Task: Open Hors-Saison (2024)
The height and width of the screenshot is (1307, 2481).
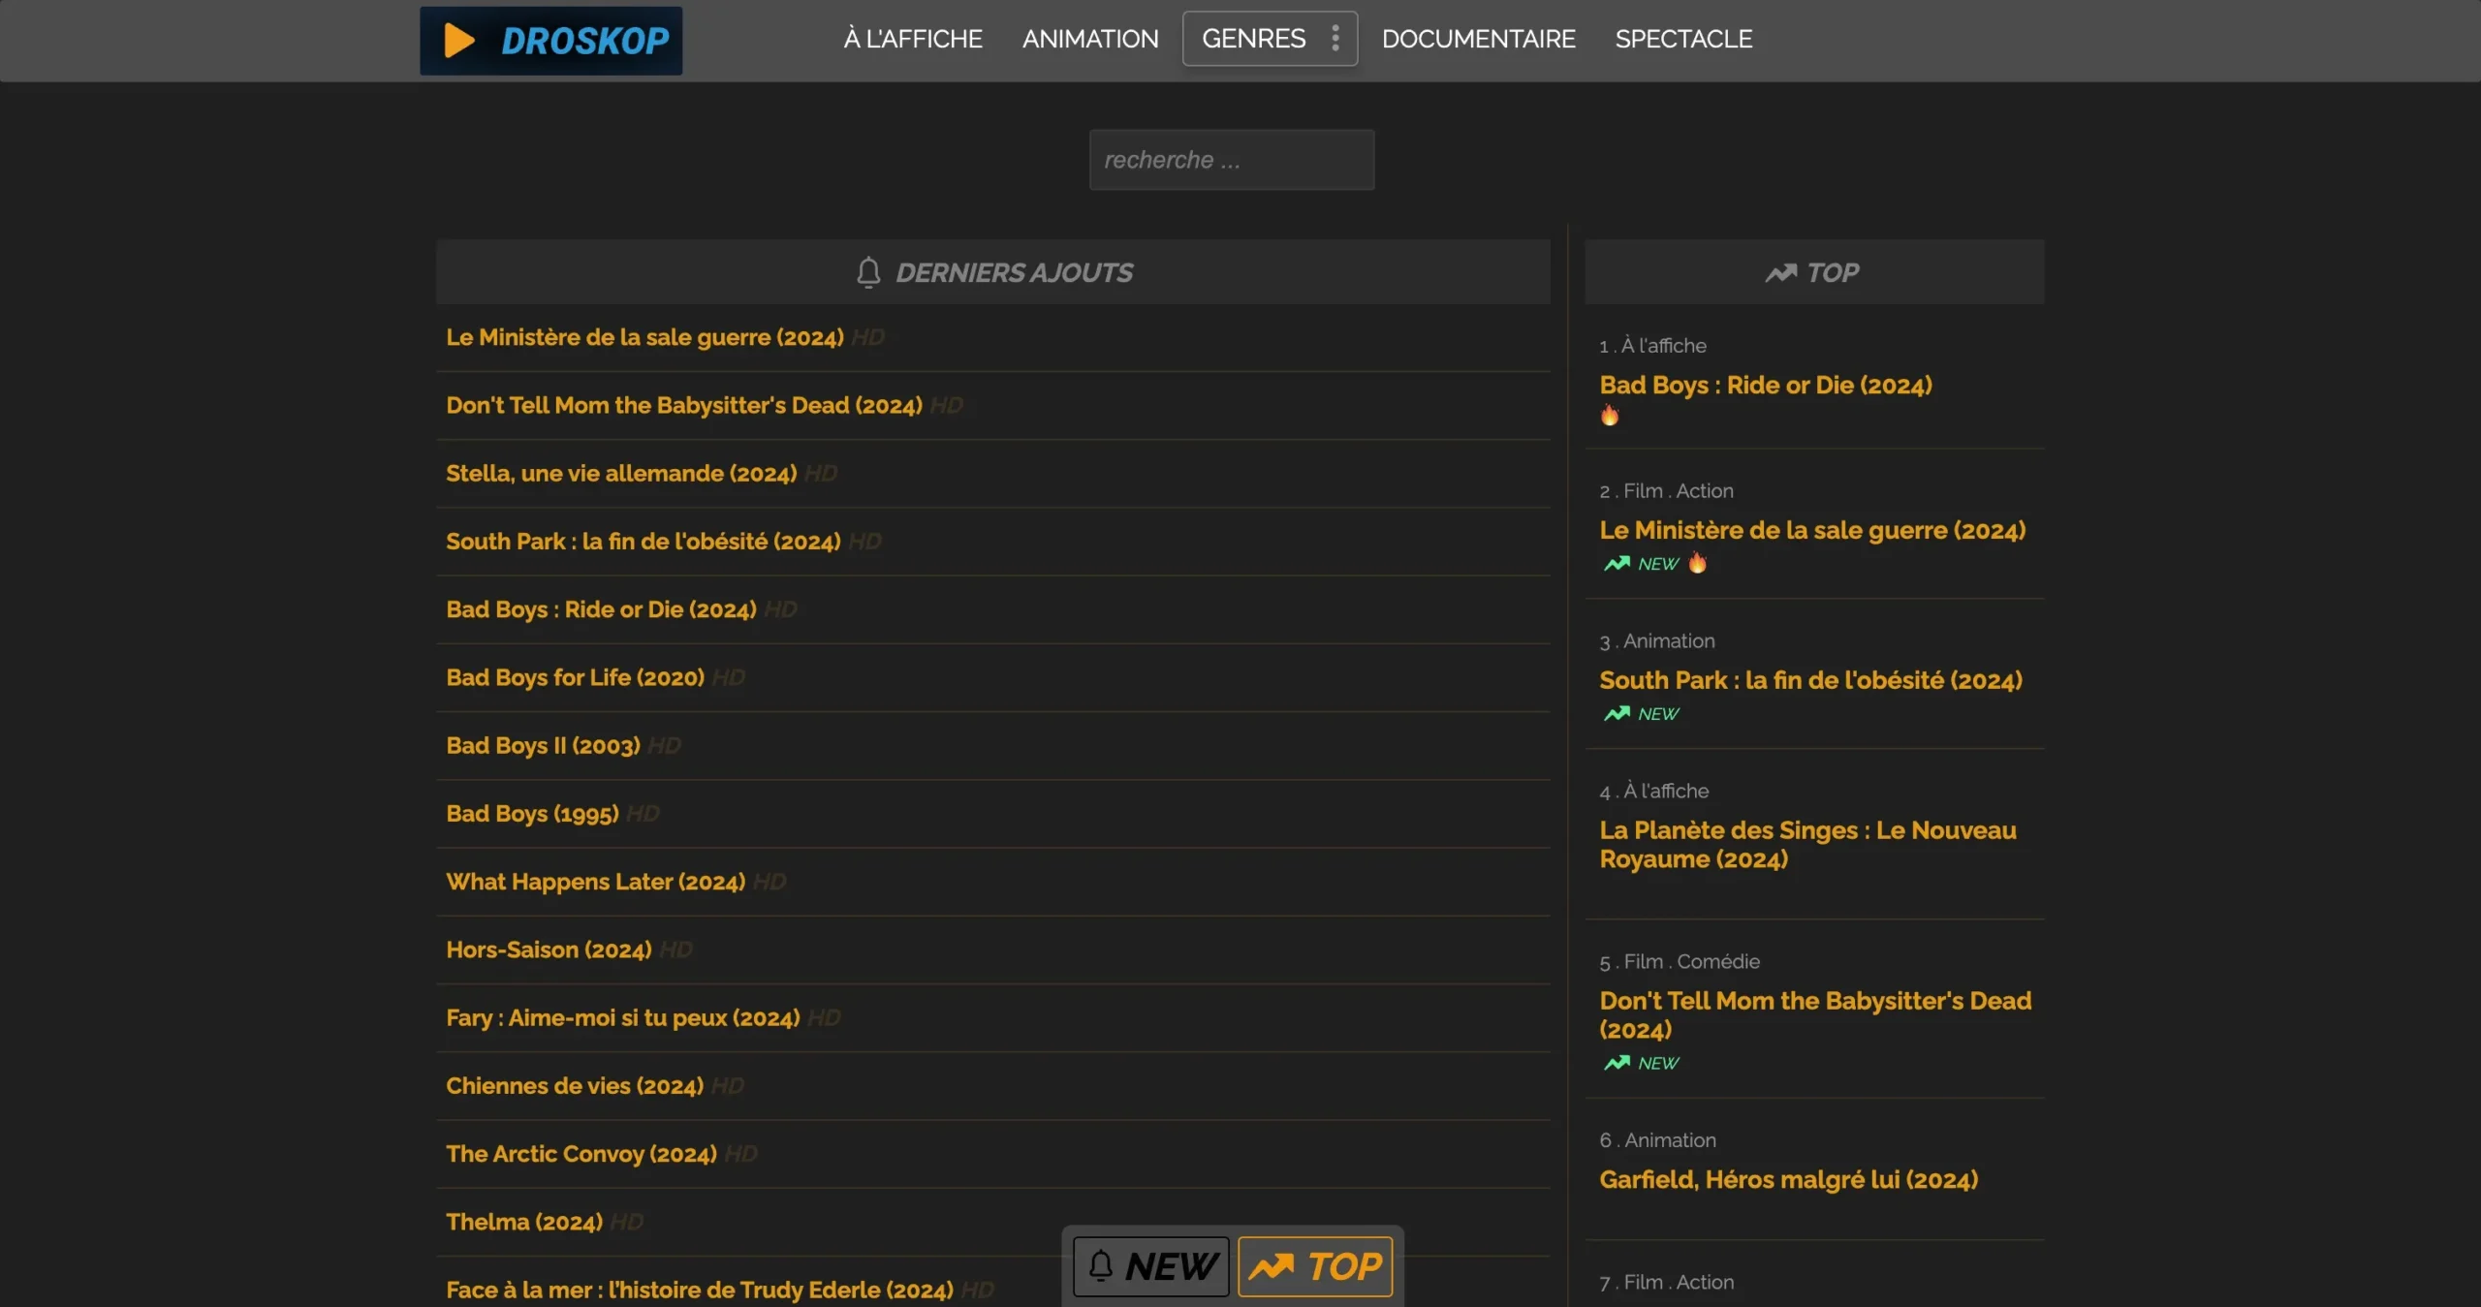Action: (x=549, y=949)
